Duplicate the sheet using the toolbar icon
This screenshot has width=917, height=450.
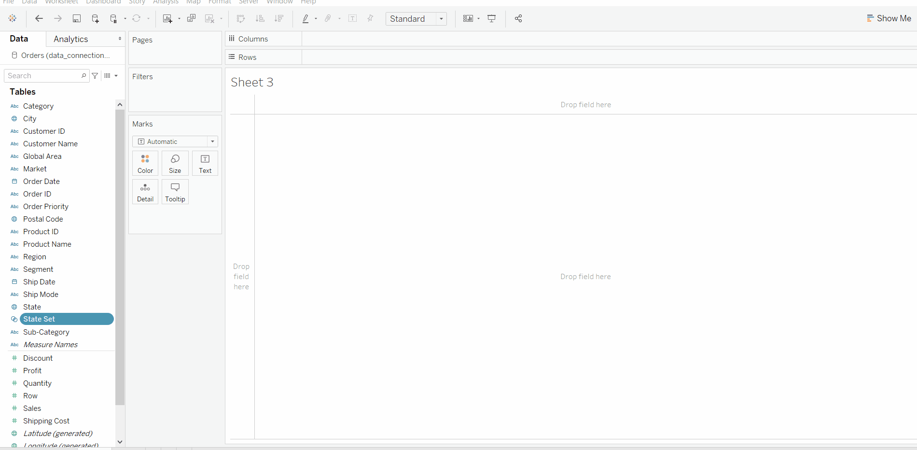(191, 18)
